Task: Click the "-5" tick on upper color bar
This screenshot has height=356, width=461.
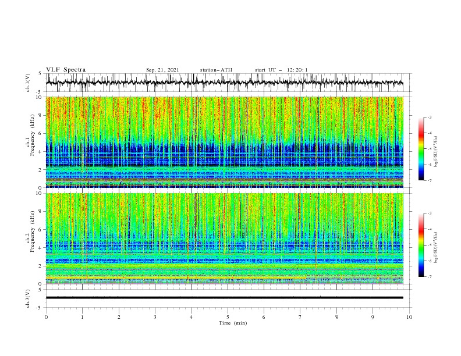Action: coord(430,149)
